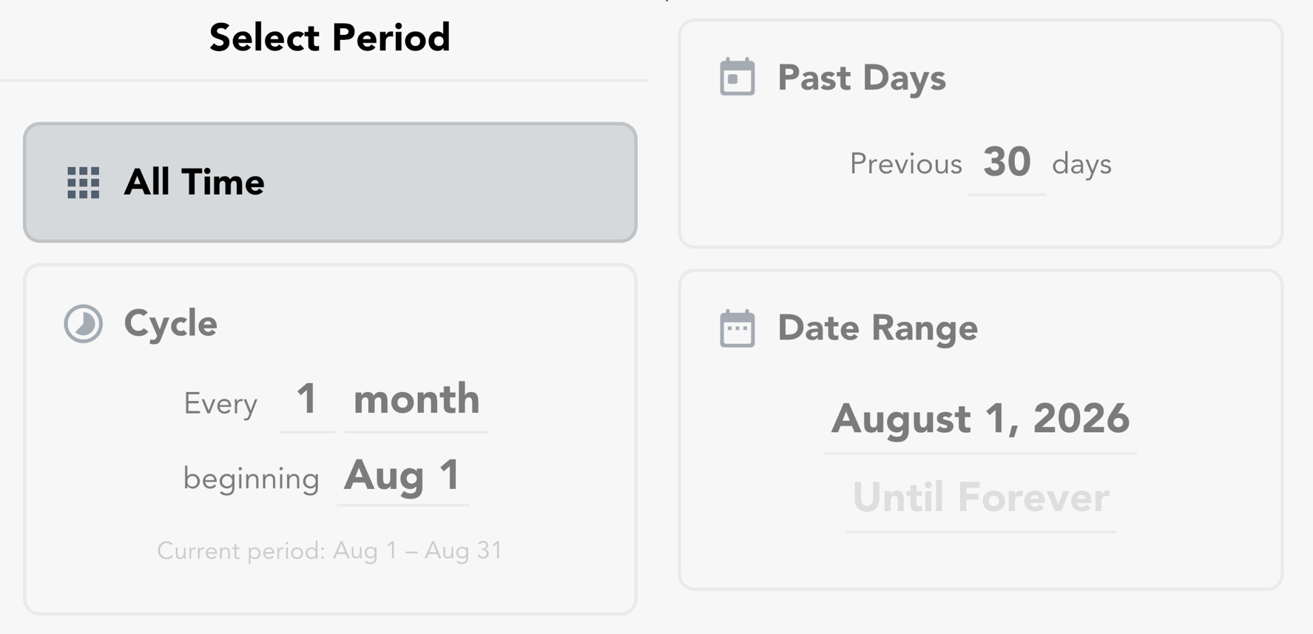This screenshot has height=634, width=1313.
Task: Choose the Cycle period card
Action: coord(330,439)
